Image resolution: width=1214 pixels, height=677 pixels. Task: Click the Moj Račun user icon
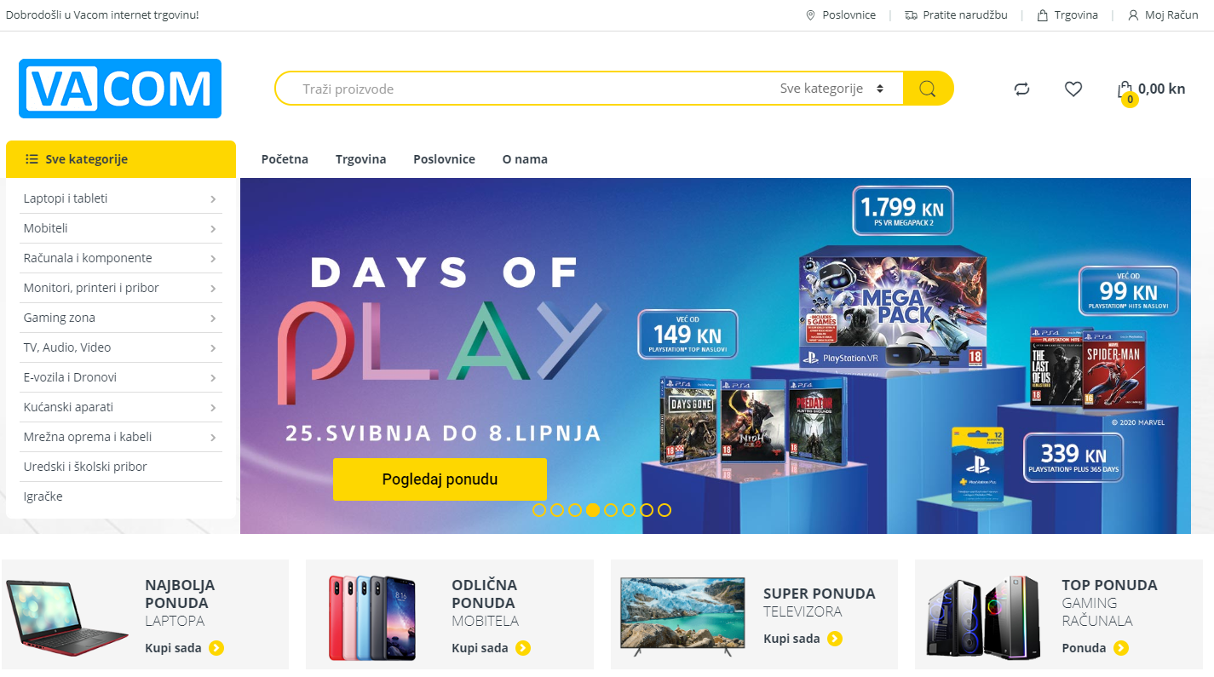coord(1133,15)
